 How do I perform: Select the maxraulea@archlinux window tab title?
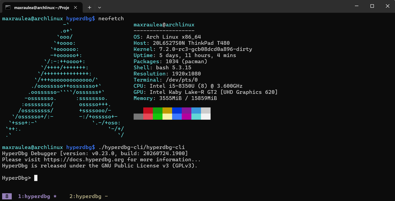click(x=41, y=7)
